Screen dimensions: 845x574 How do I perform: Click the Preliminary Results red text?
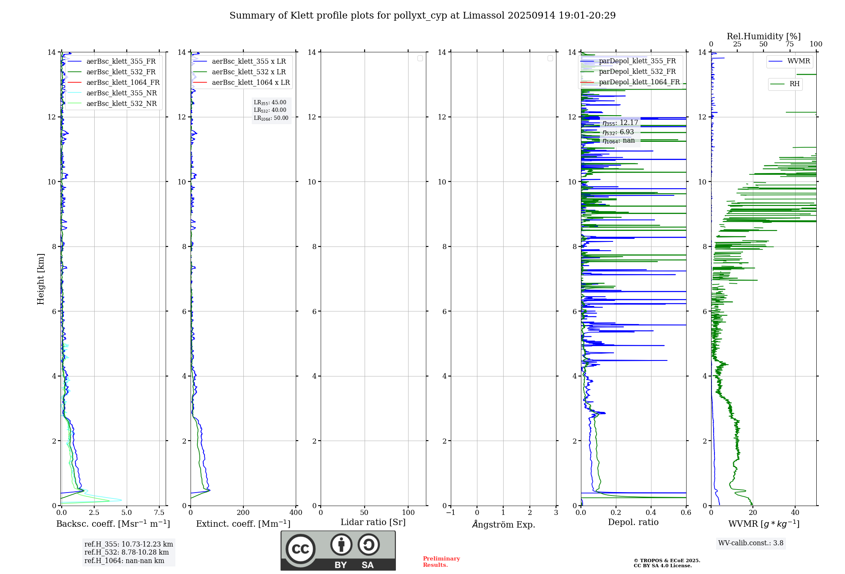click(x=442, y=562)
